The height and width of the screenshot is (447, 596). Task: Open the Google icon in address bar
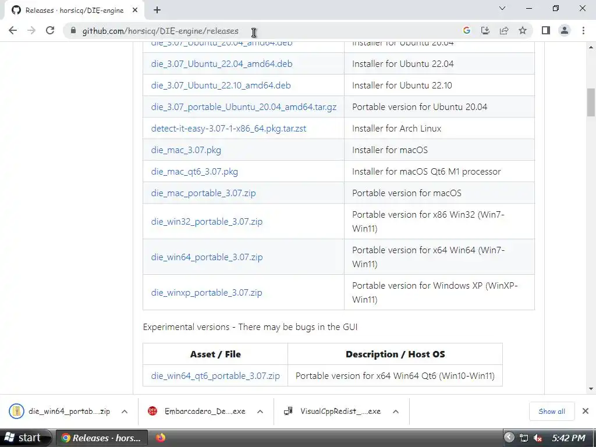tap(467, 30)
